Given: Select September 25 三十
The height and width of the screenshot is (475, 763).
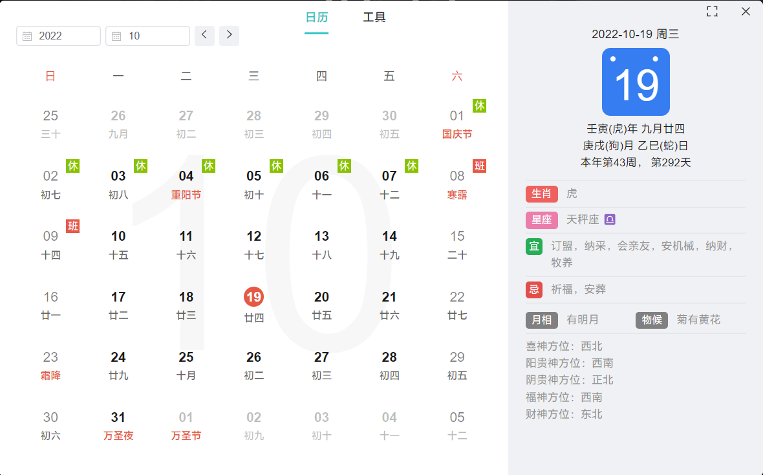Looking at the screenshot, I should [x=50, y=124].
